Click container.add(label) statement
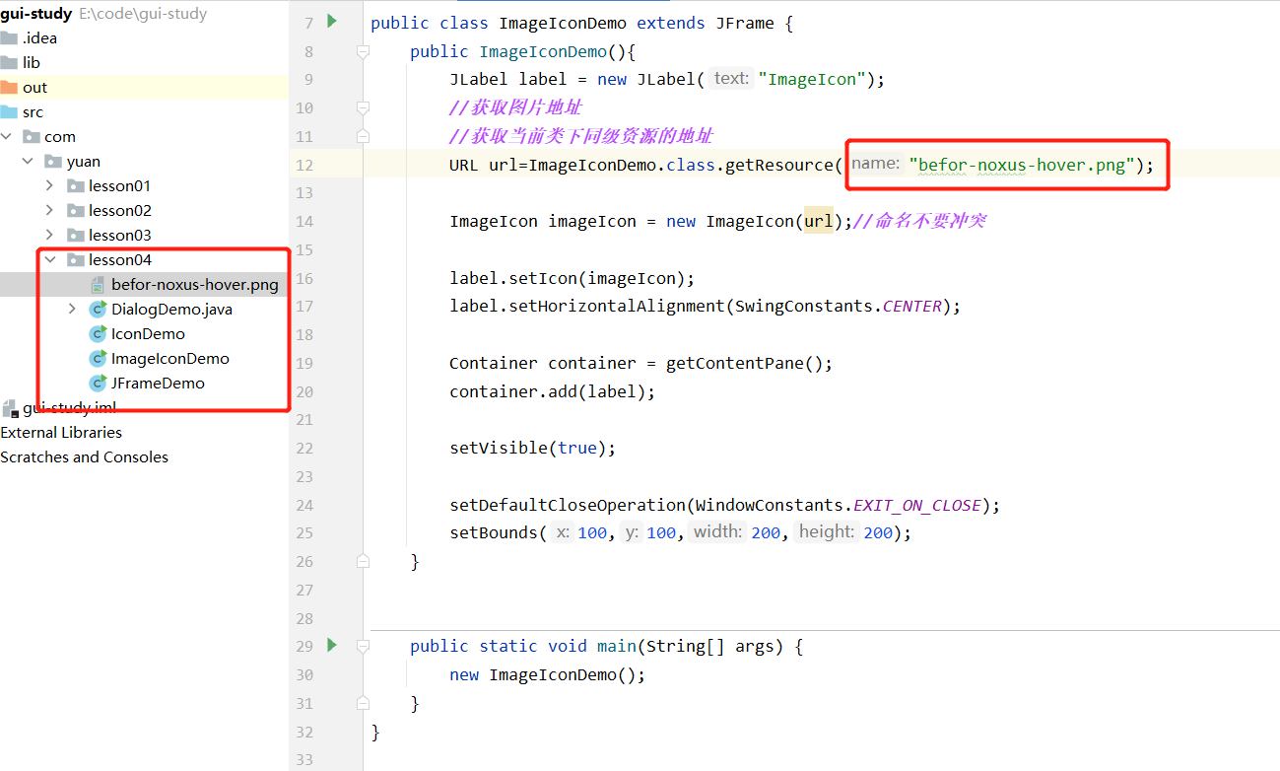Screen dimensions: 1280x771 point(553,391)
